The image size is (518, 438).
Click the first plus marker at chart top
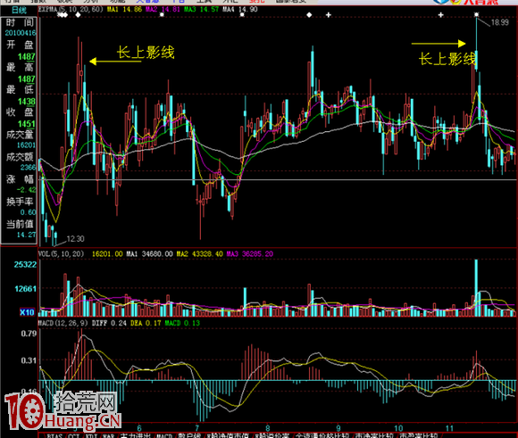(x=329, y=15)
